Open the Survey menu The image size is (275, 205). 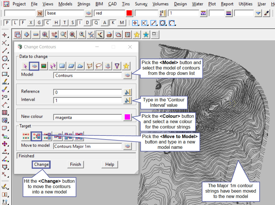coord(141,4)
